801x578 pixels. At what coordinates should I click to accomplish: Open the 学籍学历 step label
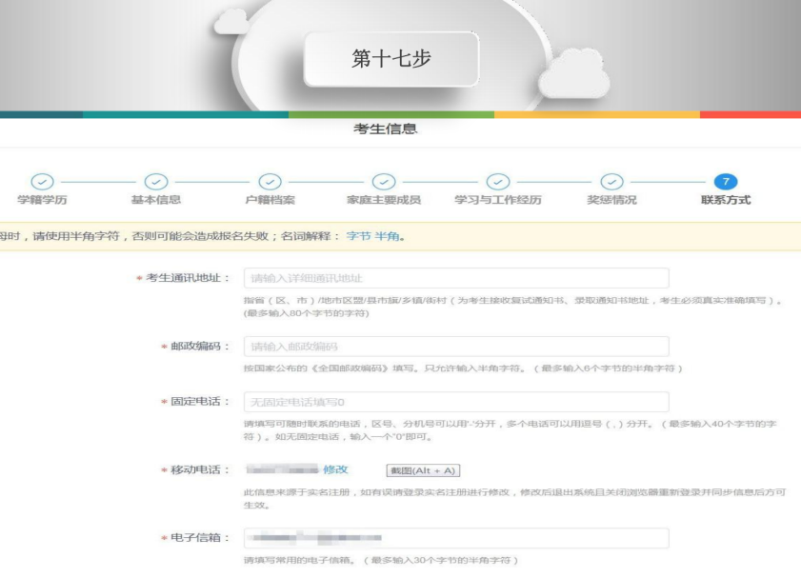coord(42,200)
